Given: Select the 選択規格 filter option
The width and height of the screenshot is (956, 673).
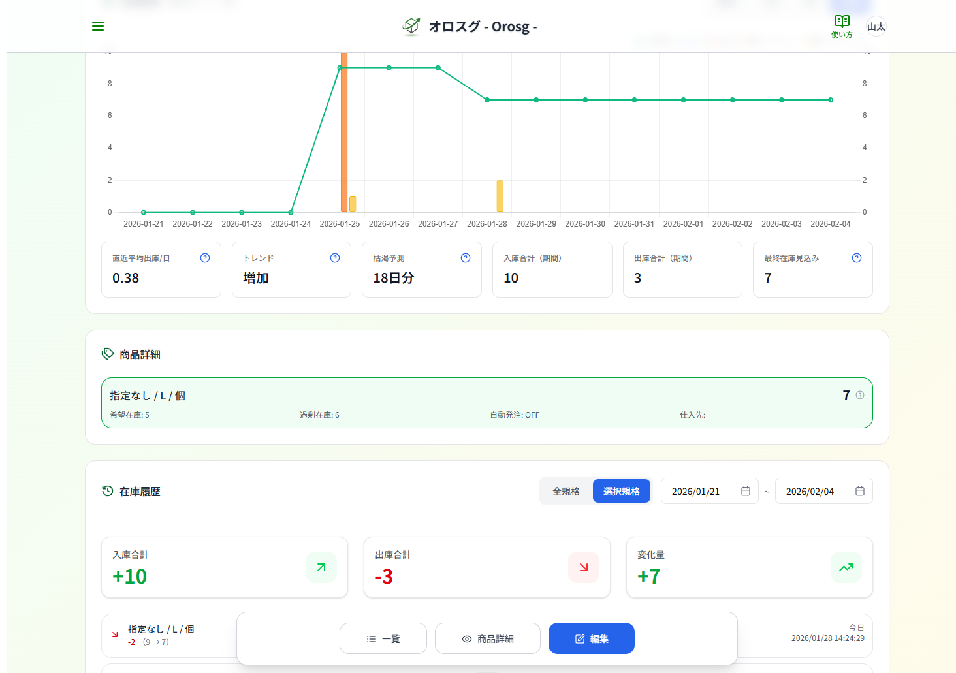Looking at the screenshot, I should pyautogui.click(x=621, y=492).
